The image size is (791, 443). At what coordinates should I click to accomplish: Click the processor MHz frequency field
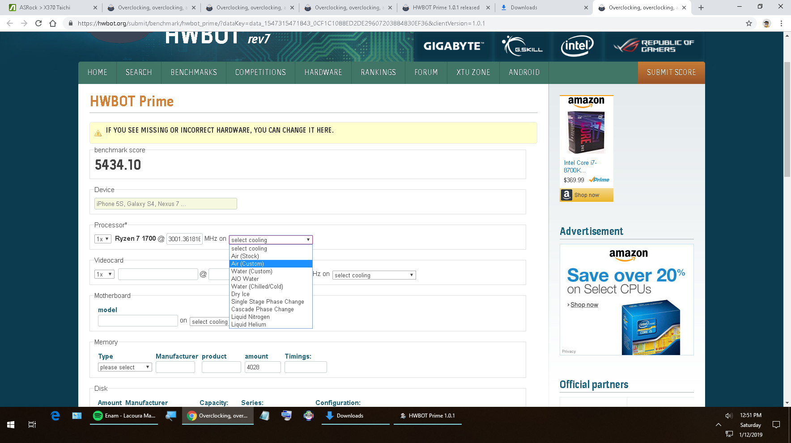click(x=184, y=239)
